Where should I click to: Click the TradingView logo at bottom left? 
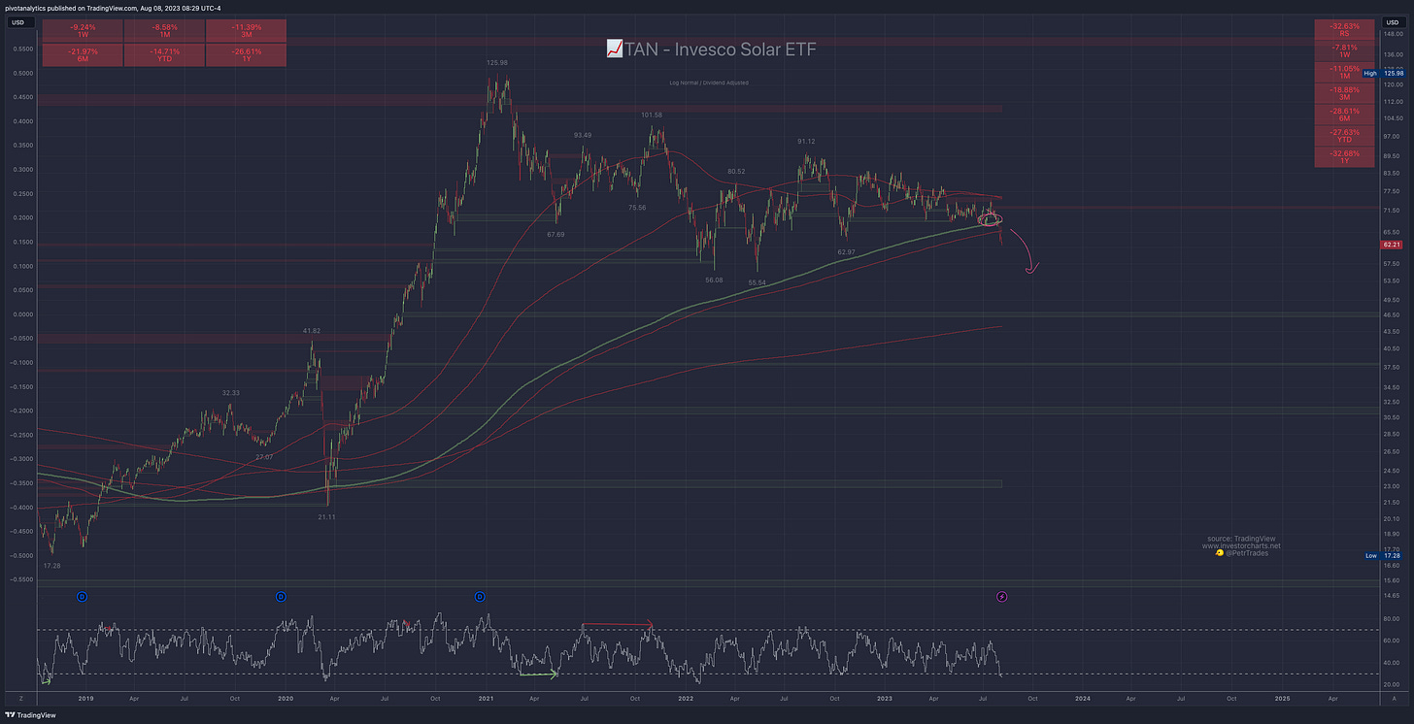31,715
